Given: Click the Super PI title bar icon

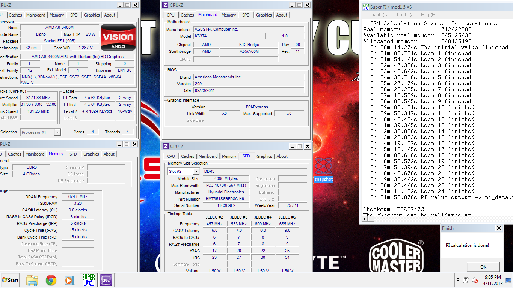Looking at the screenshot, I should point(365,6).
